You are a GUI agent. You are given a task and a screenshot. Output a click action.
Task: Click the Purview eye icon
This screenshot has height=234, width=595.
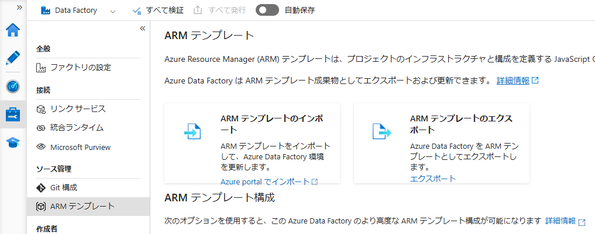pyautogui.click(x=40, y=147)
